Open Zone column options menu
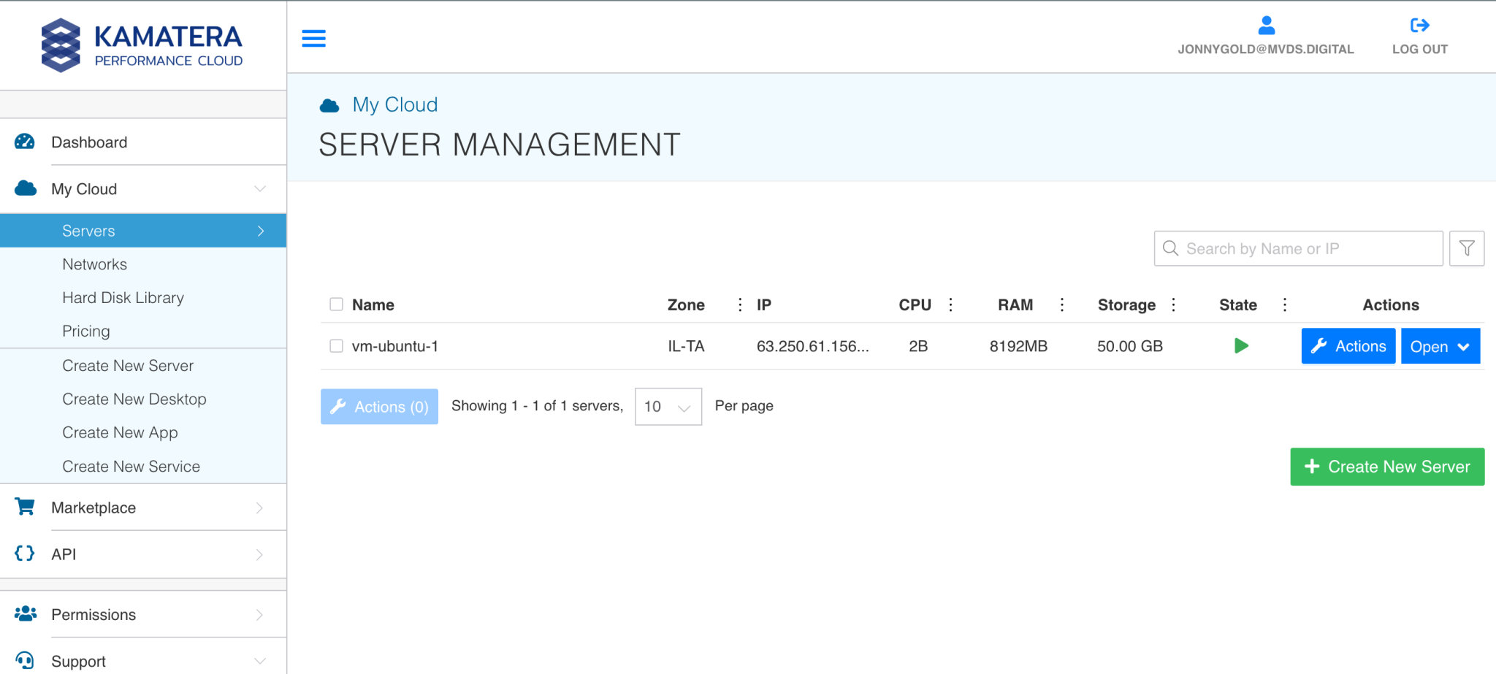This screenshot has width=1496, height=674. tap(740, 305)
